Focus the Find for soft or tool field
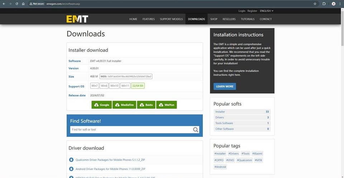Viewport: 344px width, 178px height. [134, 130]
